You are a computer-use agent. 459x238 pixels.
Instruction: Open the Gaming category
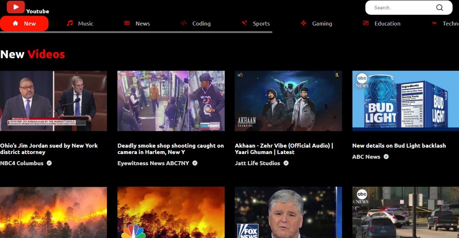coord(316,24)
